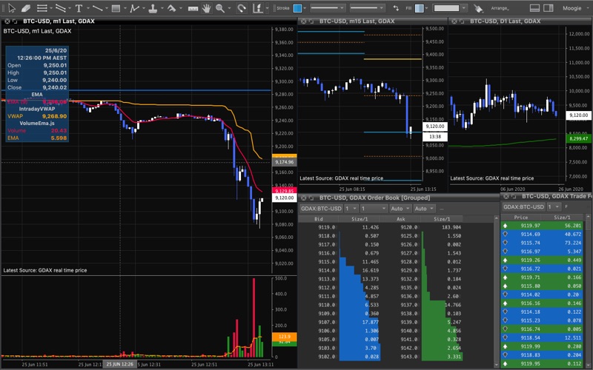Click ask size 183.904 in Order Book
This screenshot has width=593, height=370.
(451, 227)
